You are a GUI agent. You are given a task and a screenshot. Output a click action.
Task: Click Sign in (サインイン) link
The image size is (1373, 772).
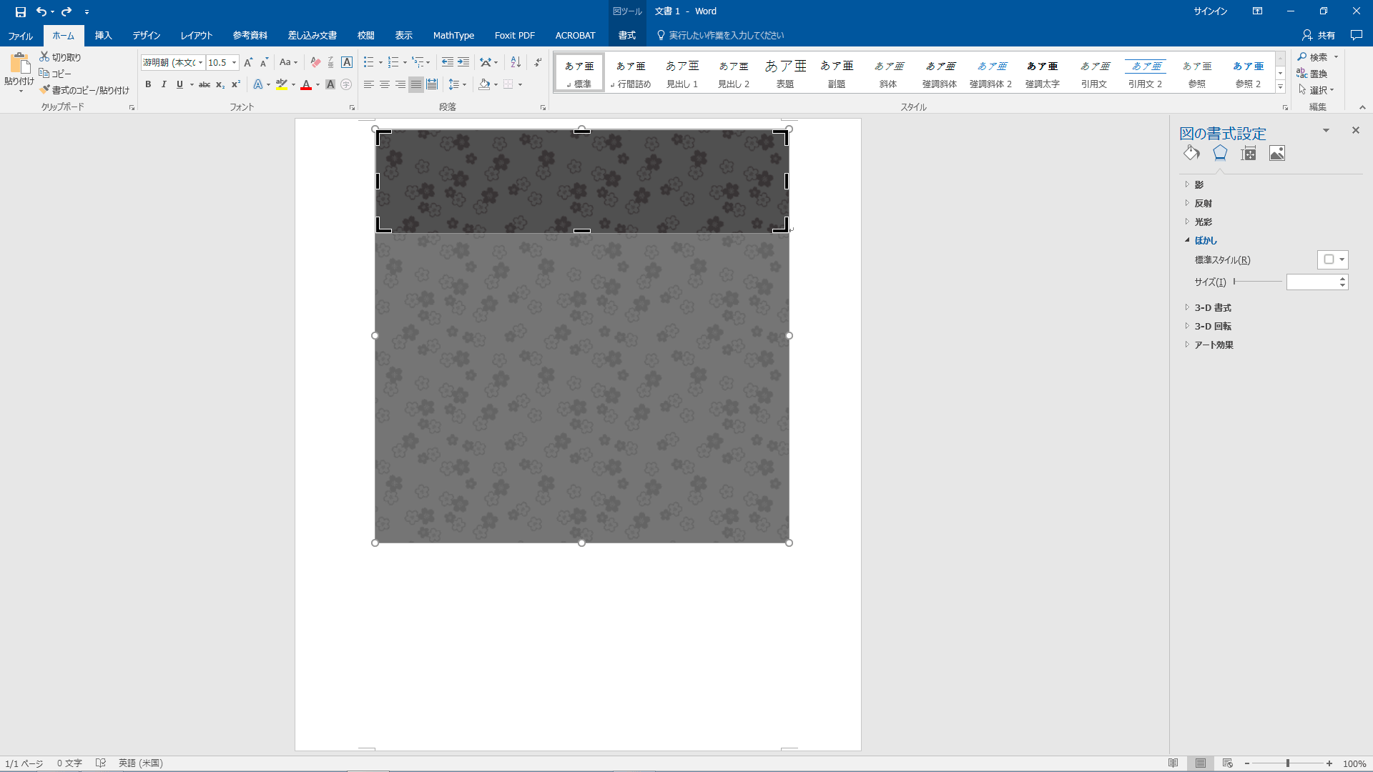tap(1210, 11)
